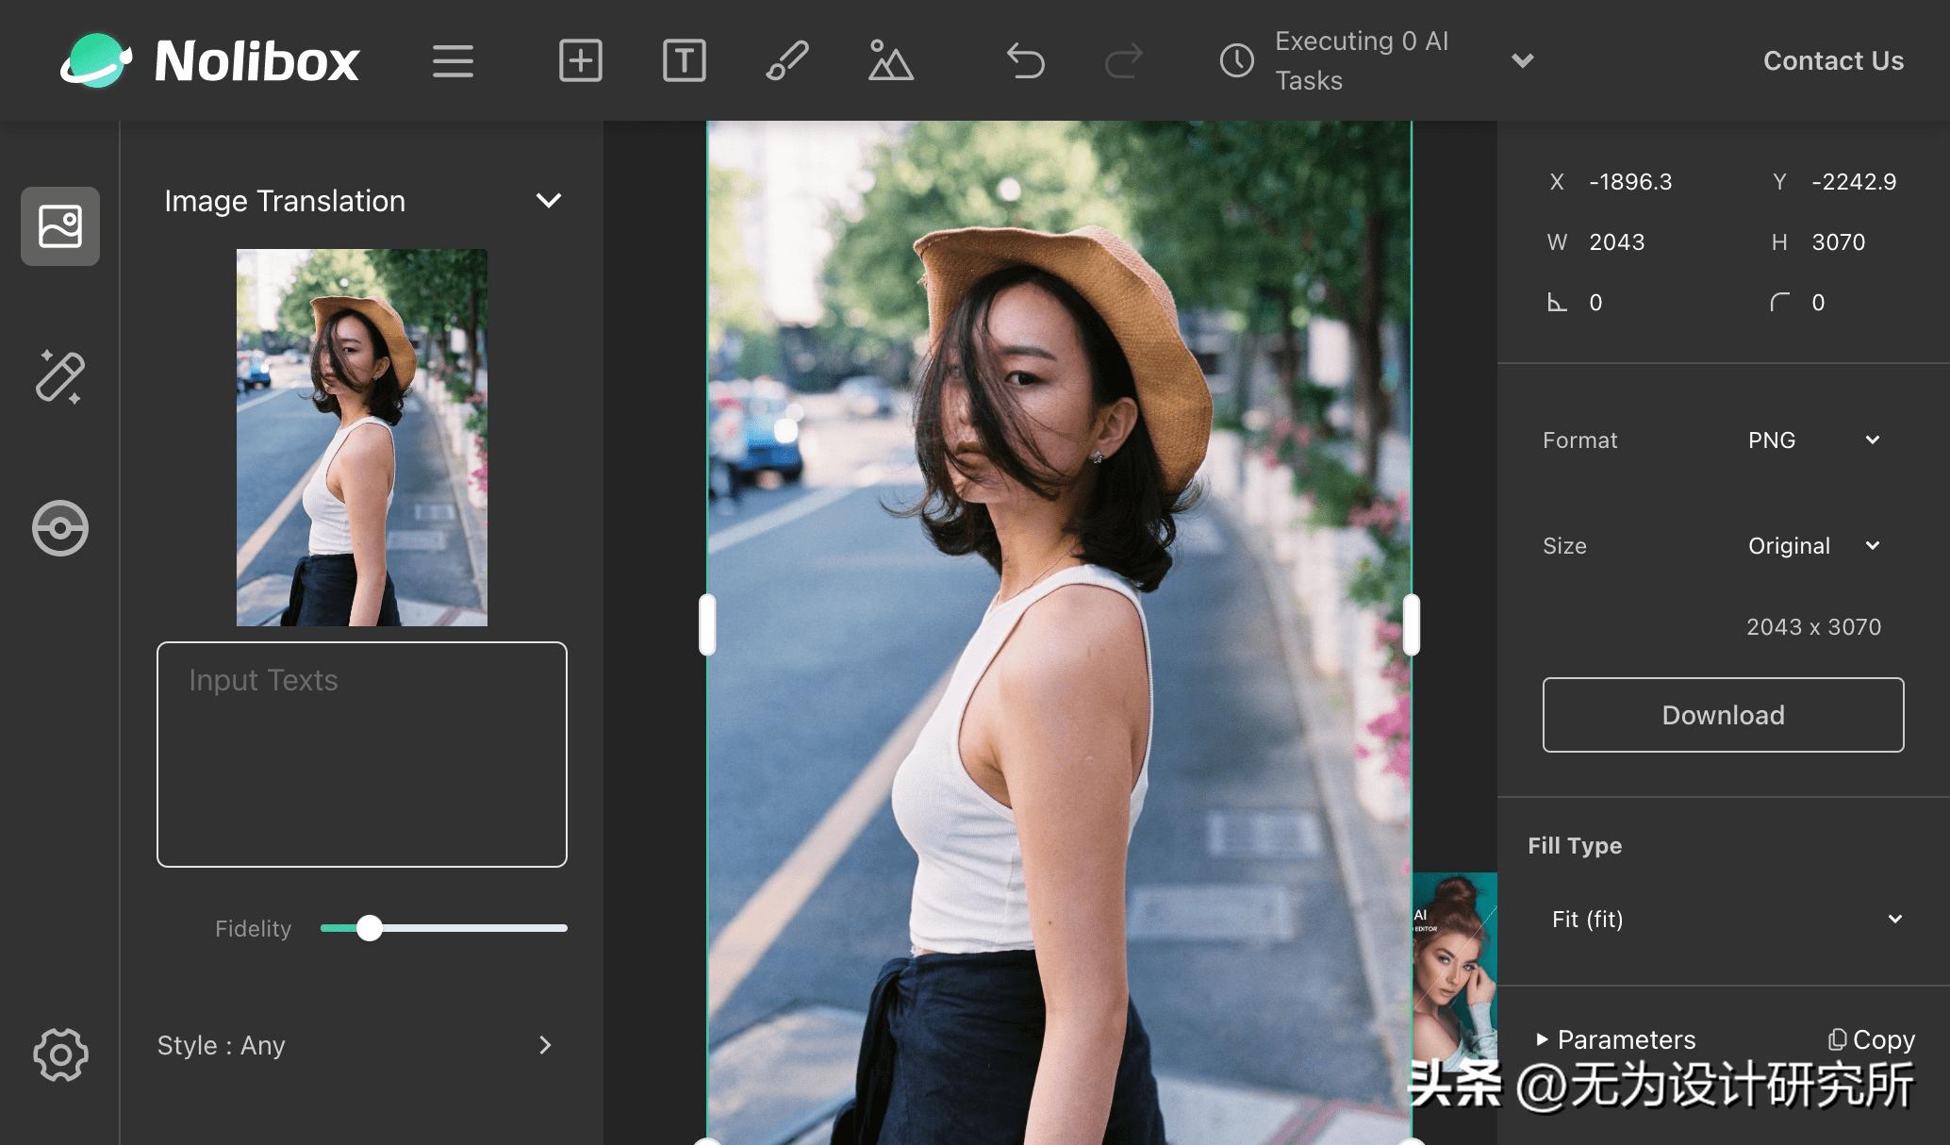The image size is (1950, 1145).
Task: Redo the last action
Action: point(1124,61)
